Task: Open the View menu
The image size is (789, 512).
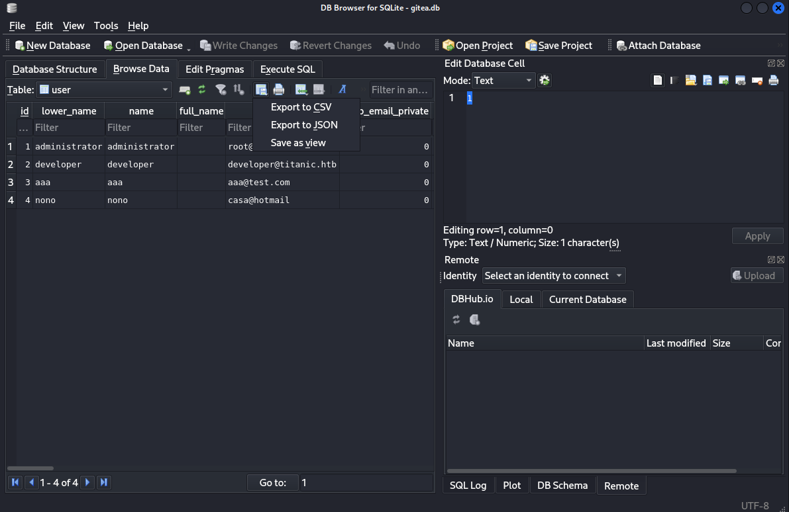Action: tap(74, 26)
